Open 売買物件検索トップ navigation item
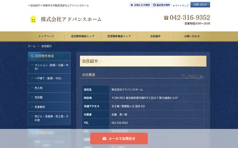238x148 pixels. click(83, 36)
